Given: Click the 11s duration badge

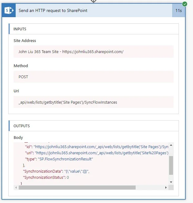Looking at the screenshot, I should coord(178,10).
